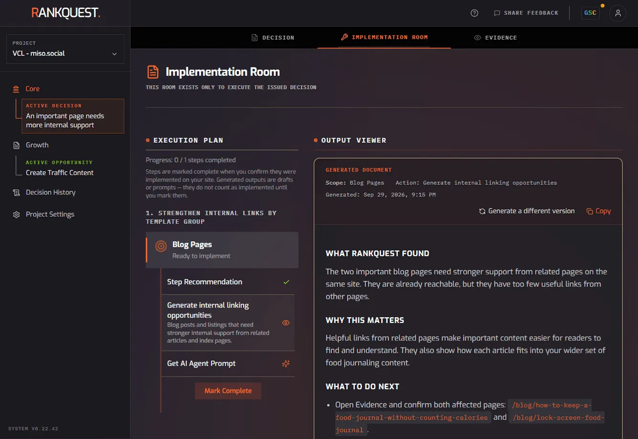The height and width of the screenshot is (439, 638).
Task: Click the System v0.22.42 version label
Action: pyautogui.click(x=33, y=428)
